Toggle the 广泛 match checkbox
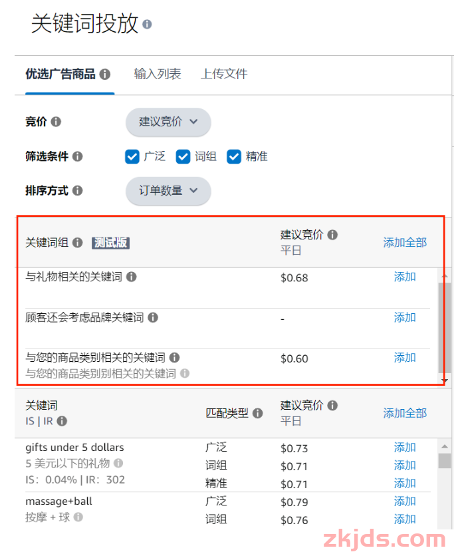Screen dimensions: 458x560 click(x=132, y=157)
